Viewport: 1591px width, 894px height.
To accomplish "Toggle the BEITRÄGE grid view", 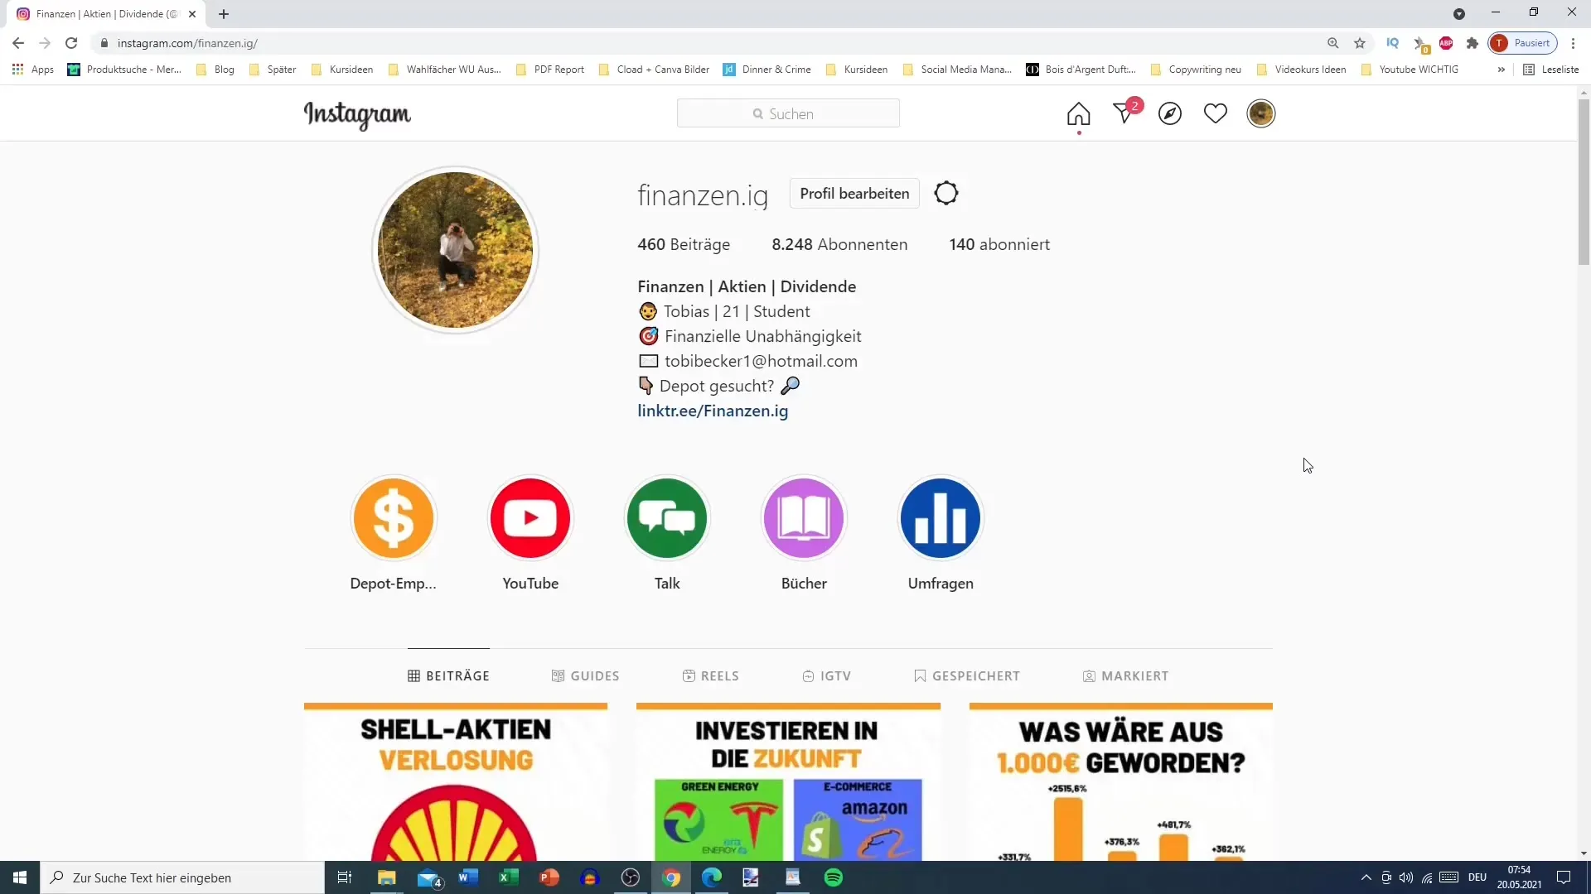I will tap(448, 675).
